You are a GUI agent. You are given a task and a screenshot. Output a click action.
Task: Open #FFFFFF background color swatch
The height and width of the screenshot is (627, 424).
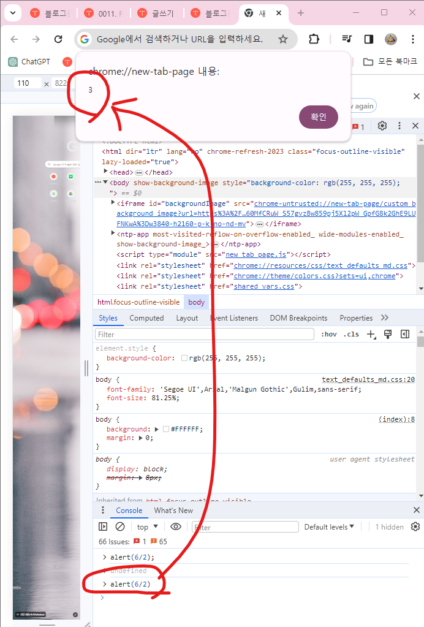166,429
